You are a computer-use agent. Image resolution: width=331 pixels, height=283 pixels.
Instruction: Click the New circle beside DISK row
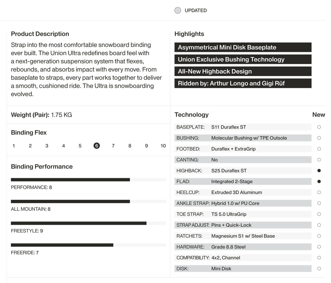point(319,268)
